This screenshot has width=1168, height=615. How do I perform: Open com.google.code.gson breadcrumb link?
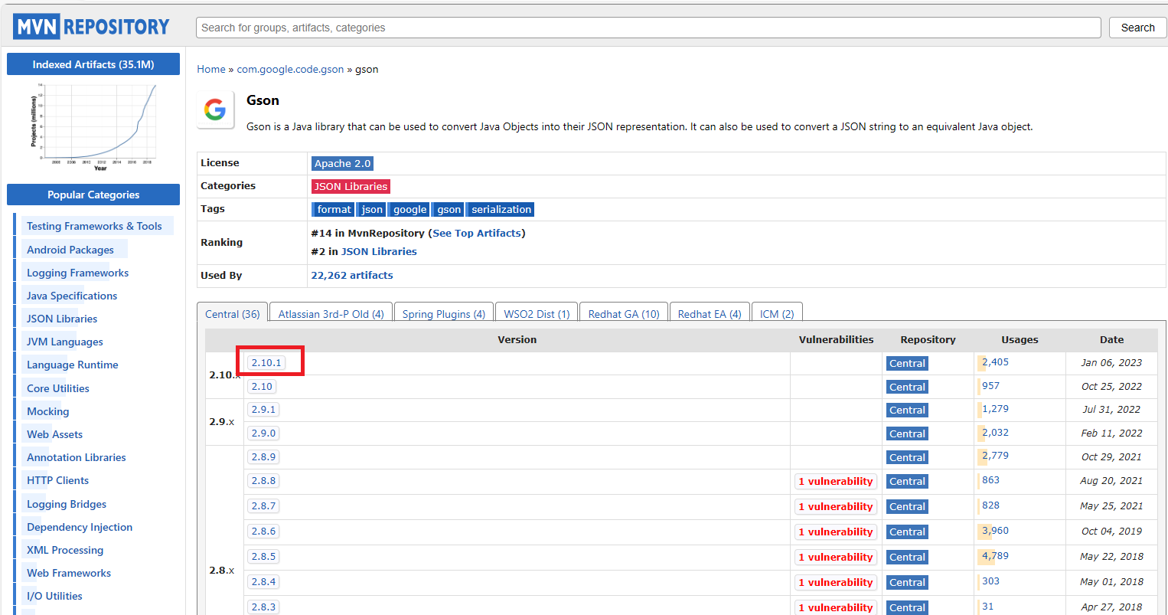click(290, 69)
